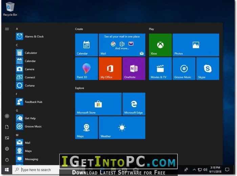
Task: Select the Create group title
Action: pyautogui.click(x=79, y=29)
